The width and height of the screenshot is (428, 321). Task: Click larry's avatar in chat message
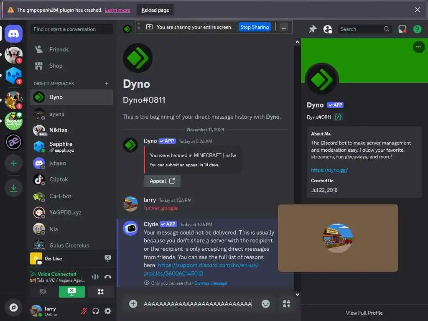(x=130, y=204)
